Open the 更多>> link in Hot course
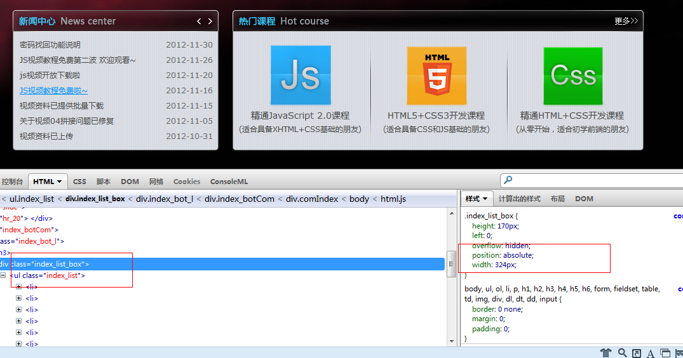The image size is (683, 358). point(626,21)
